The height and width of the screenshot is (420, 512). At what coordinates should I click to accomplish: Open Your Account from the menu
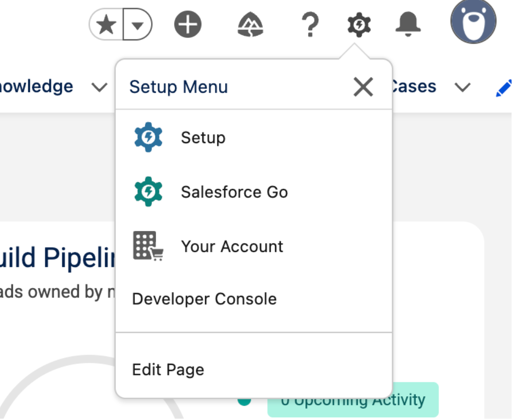click(232, 247)
